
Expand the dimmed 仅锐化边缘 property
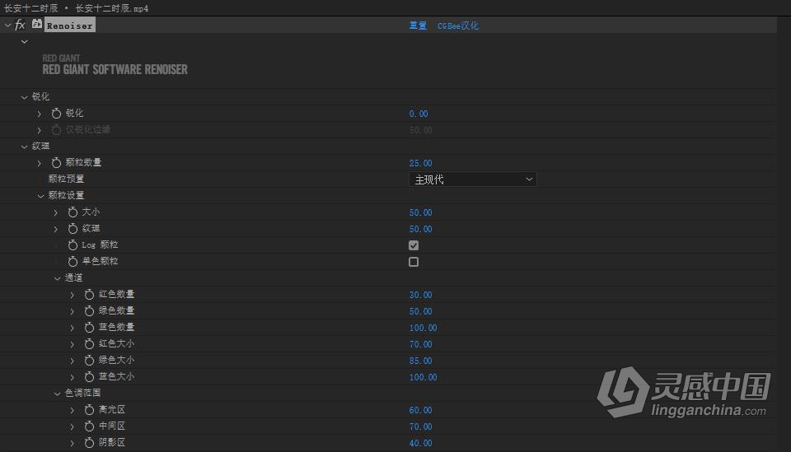coord(40,131)
